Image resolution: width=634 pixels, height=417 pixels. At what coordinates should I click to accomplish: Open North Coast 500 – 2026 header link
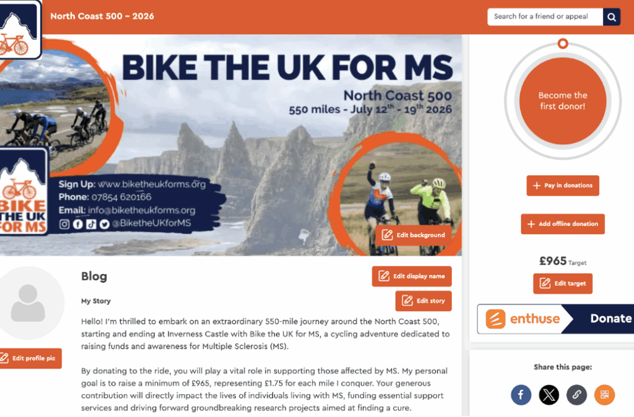click(102, 16)
